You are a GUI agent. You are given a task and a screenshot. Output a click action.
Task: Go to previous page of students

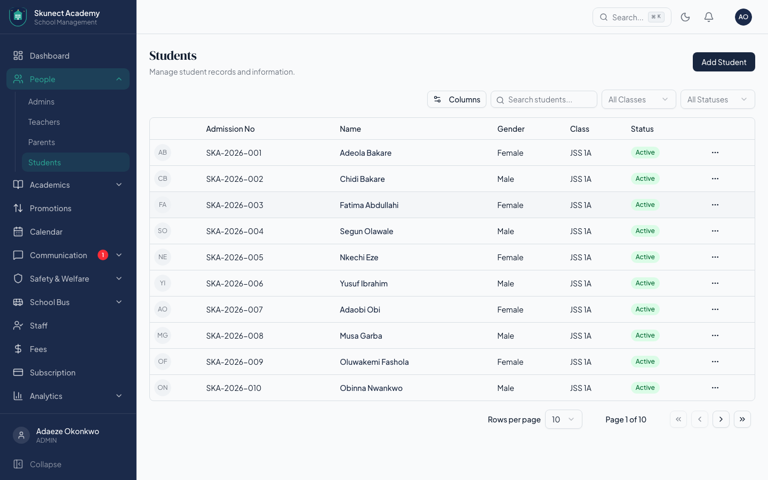700,419
